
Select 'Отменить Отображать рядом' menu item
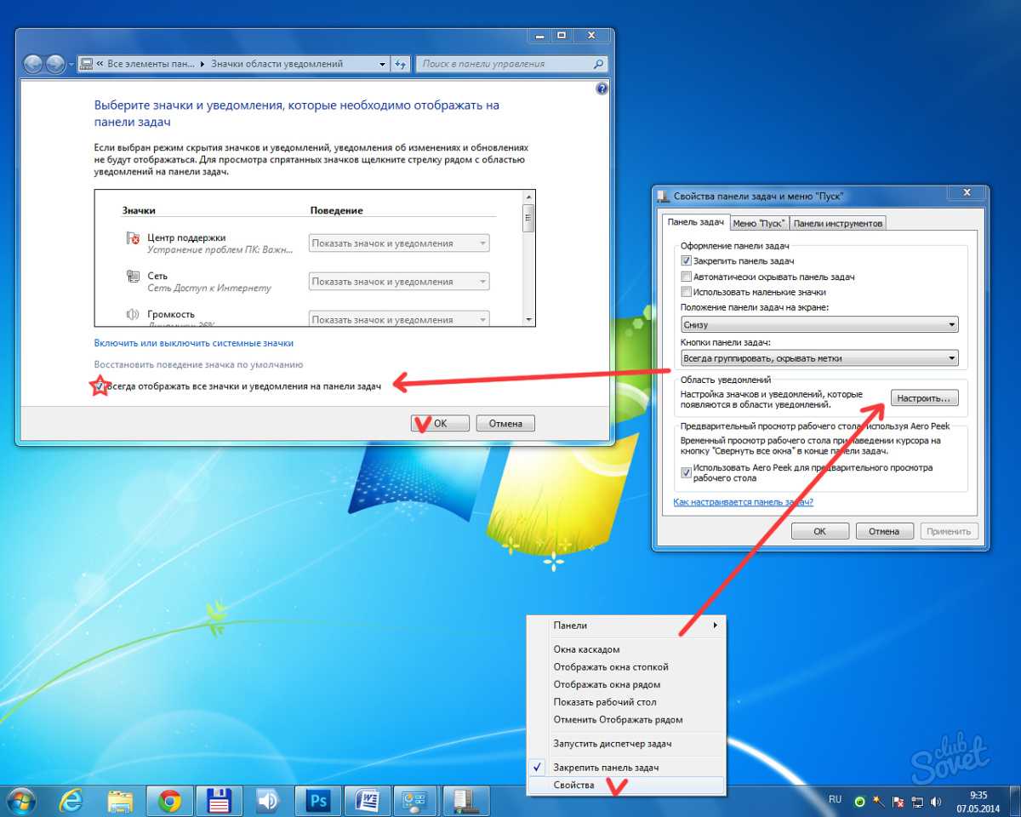[625, 719]
